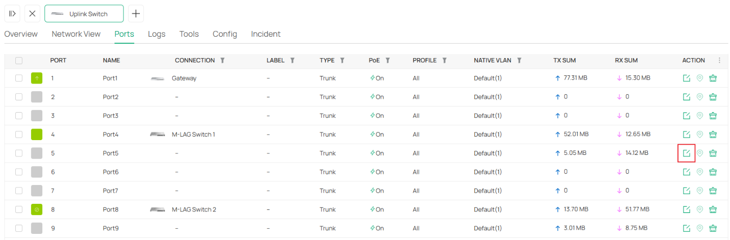Click the locate icon for Port9 row

700,228
